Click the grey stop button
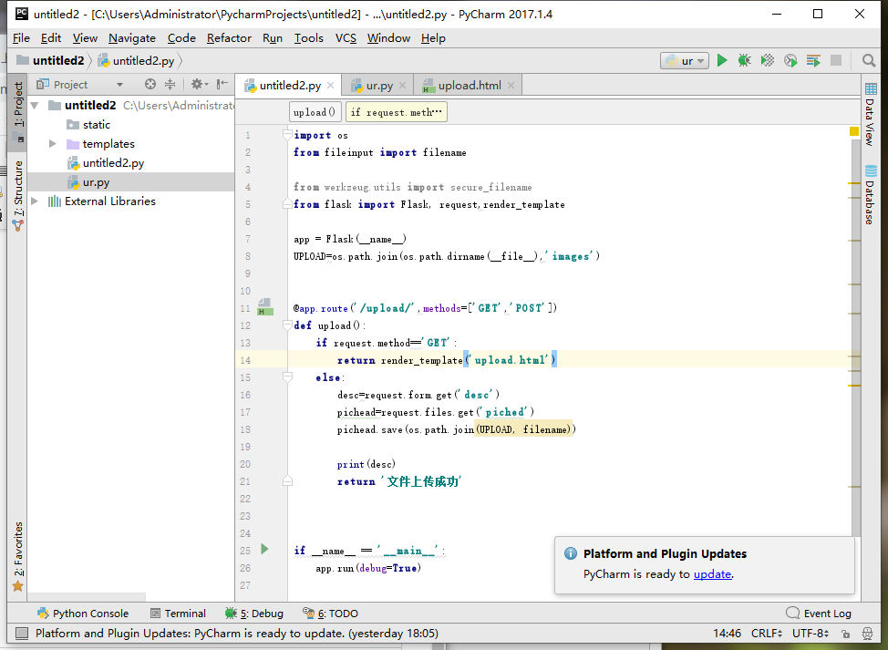Viewport: 888px width, 650px height. point(836,60)
